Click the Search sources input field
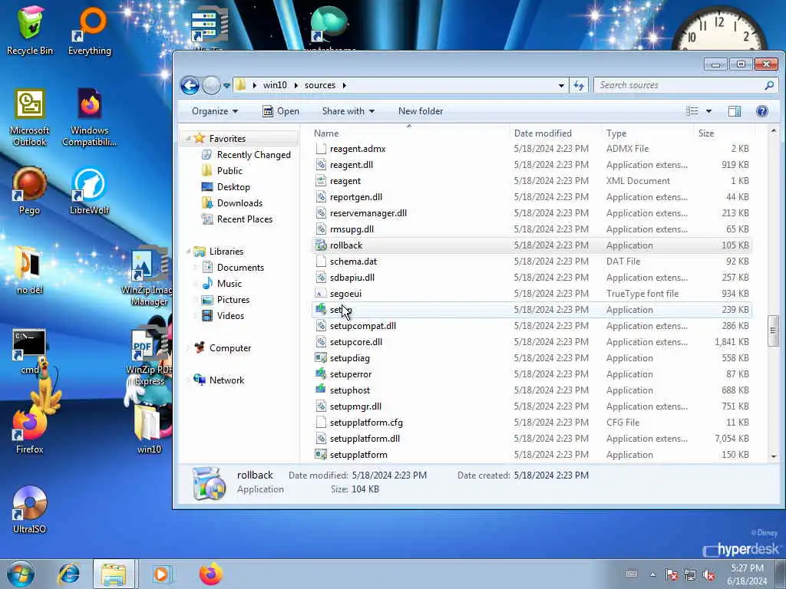Image resolution: width=786 pixels, height=589 pixels. pos(681,86)
